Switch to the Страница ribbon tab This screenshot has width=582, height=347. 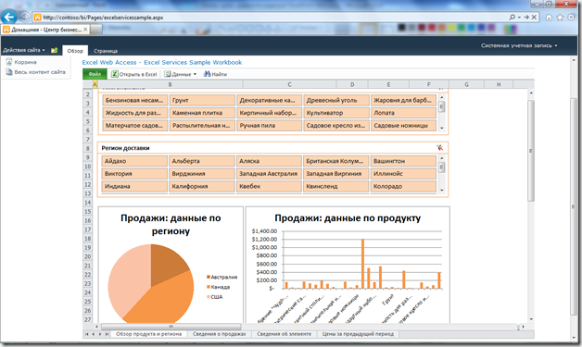click(x=106, y=51)
